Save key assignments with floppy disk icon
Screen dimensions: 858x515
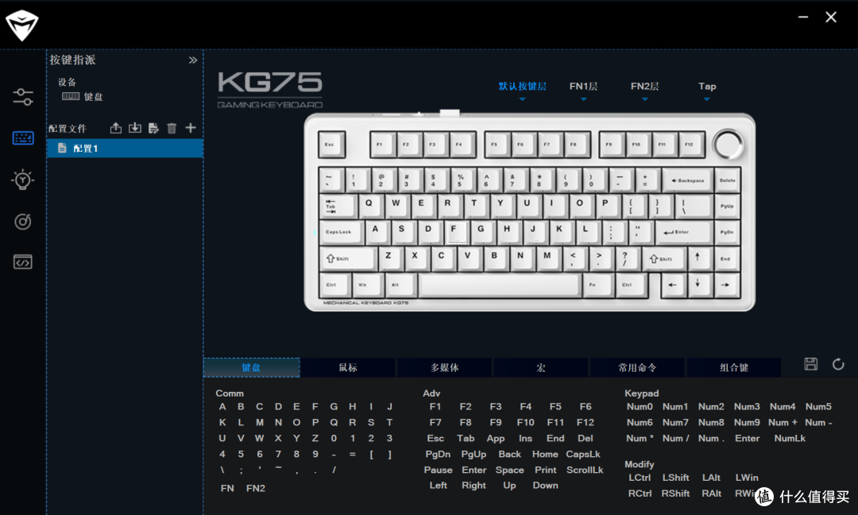click(811, 364)
